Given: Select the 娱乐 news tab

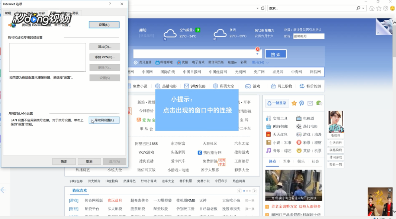Looking at the screenshot, I should click(x=301, y=161).
